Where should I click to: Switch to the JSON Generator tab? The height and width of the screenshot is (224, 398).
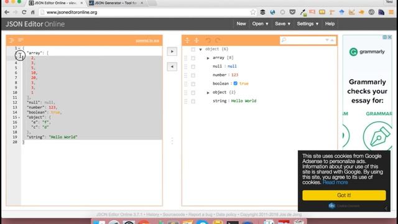point(115,3)
